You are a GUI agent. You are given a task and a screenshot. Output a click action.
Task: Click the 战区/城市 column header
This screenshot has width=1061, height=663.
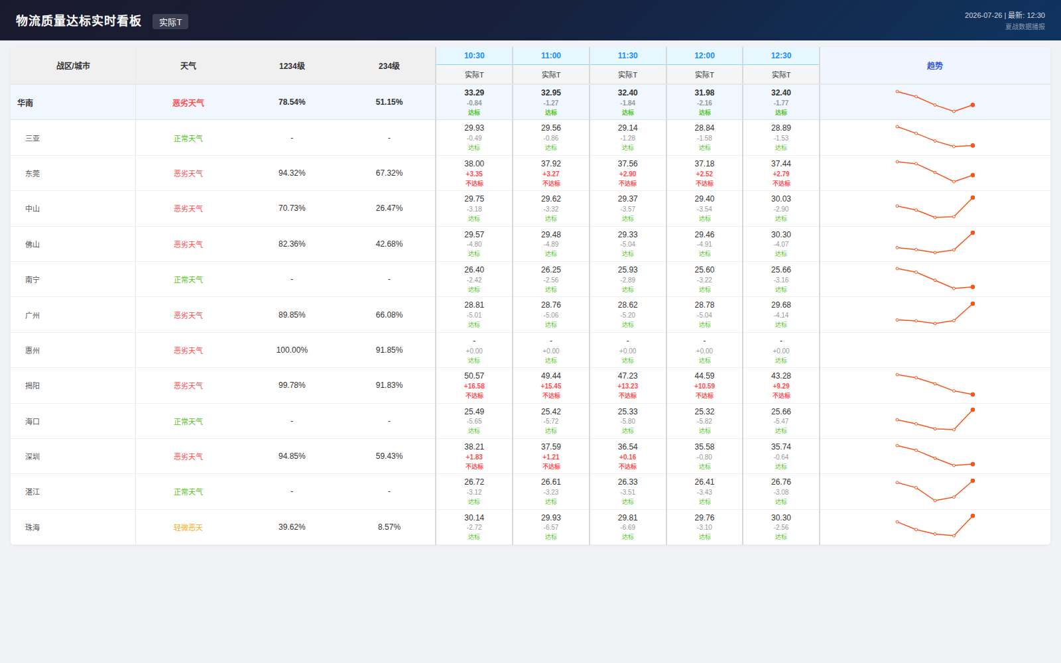point(73,66)
